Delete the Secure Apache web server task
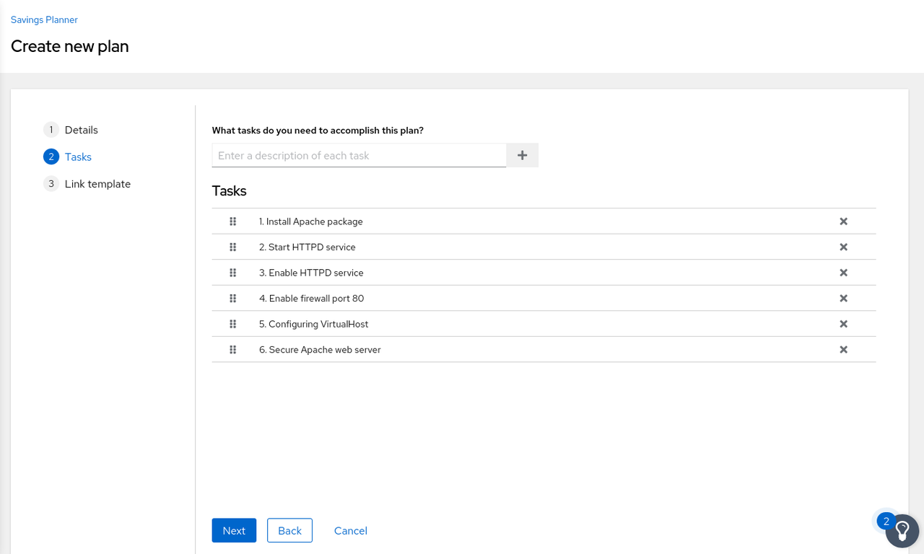The image size is (924, 554). pos(843,349)
